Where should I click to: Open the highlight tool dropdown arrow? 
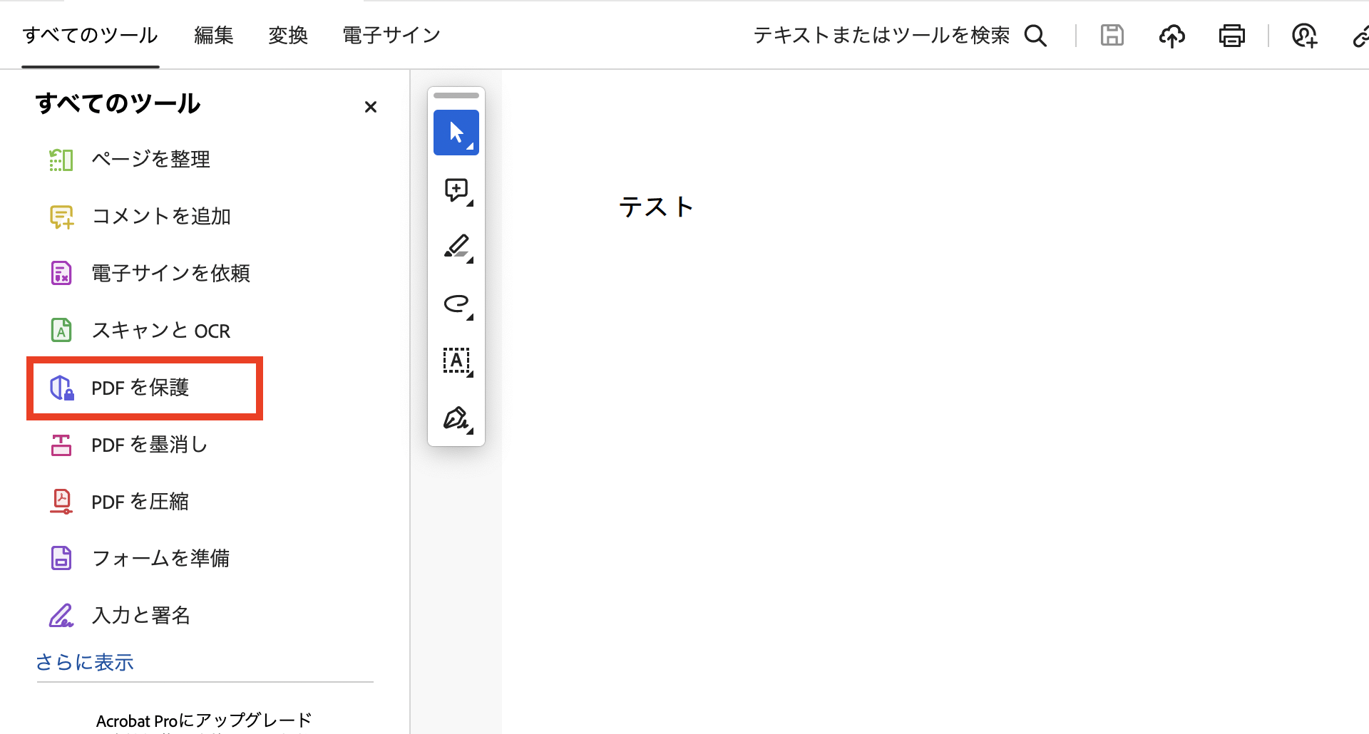tap(470, 261)
